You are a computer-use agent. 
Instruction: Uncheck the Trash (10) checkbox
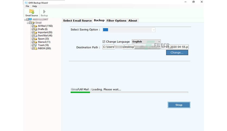pyautogui.click(x=33, y=45)
